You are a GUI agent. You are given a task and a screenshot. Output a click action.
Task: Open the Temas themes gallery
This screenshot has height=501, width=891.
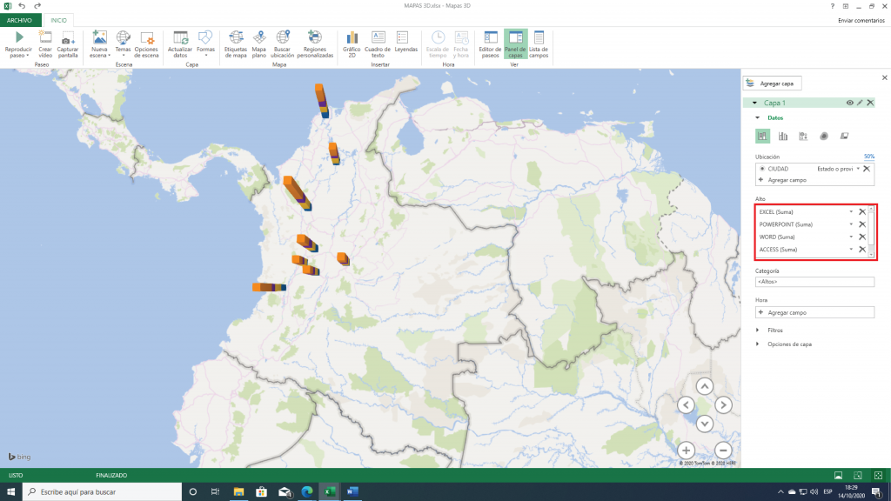[x=123, y=44]
